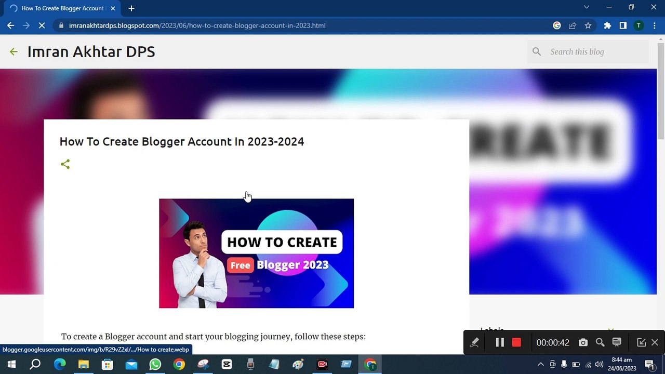Click the browser back arrow
The width and height of the screenshot is (665, 374).
(x=10, y=25)
